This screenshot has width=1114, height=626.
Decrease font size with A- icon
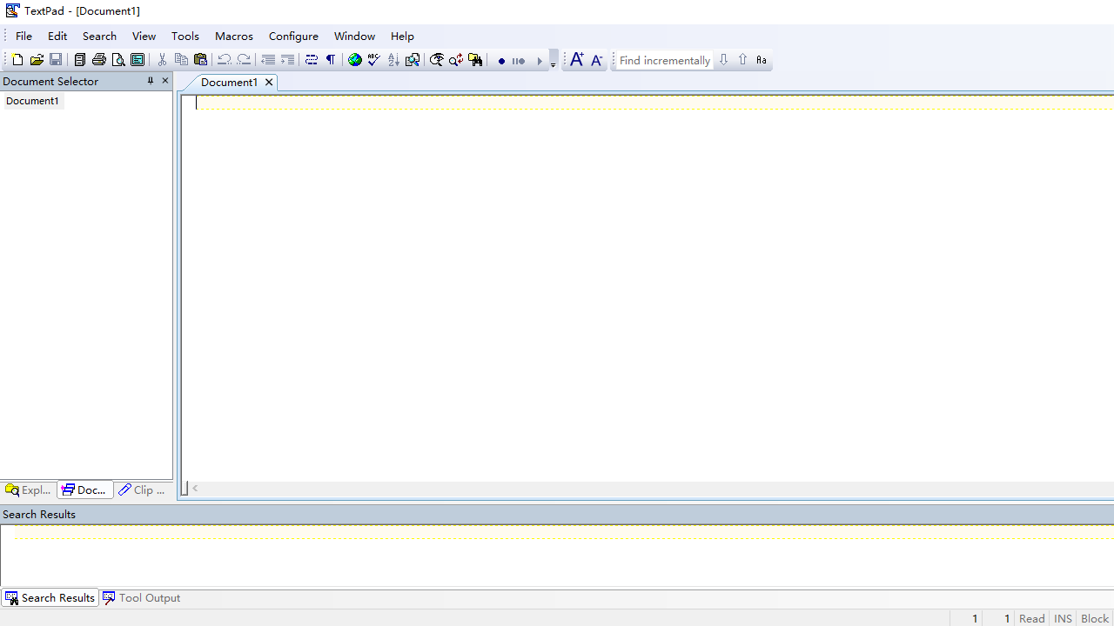[x=596, y=60]
